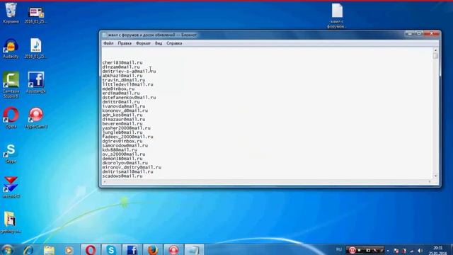453x255 pixels.
Task: Click the line yasher2000@mail.ru
Action: pyautogui.click(x=126, y=127)
